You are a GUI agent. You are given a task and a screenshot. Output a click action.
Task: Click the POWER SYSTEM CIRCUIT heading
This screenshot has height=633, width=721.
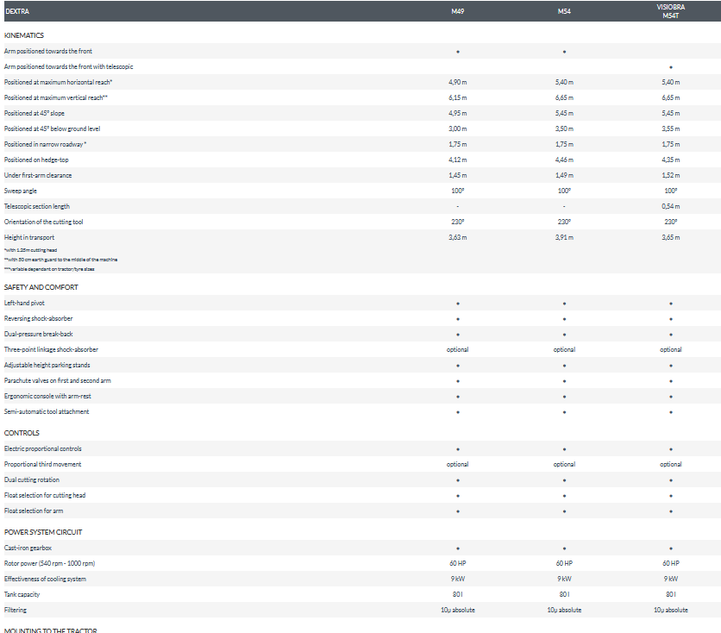click(x=43, y=532)
